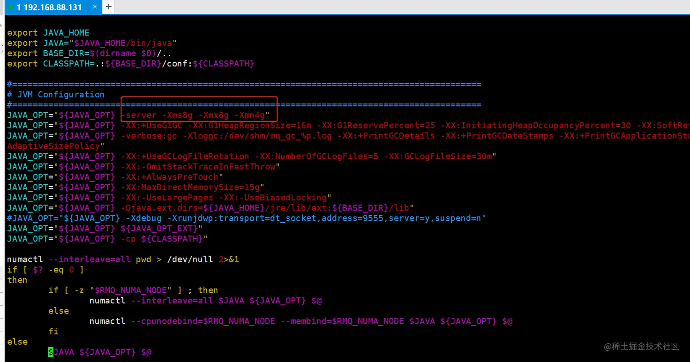Viewport: 690px width, 362px height.
Task: Place cursor on 'export JAVA_HOME' line
Action: 48,33
